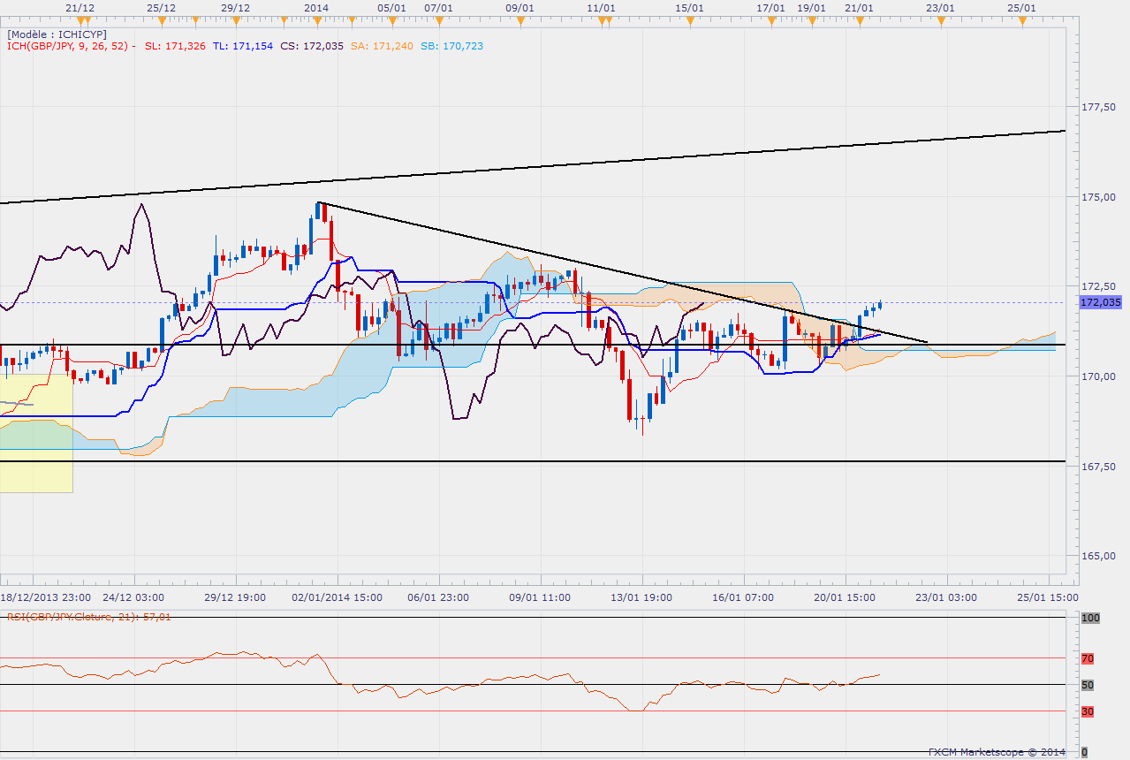This screenshot has width=1130, height=760.
Task: Click the 167,50 price axis label
Action: click(1098, 467)
